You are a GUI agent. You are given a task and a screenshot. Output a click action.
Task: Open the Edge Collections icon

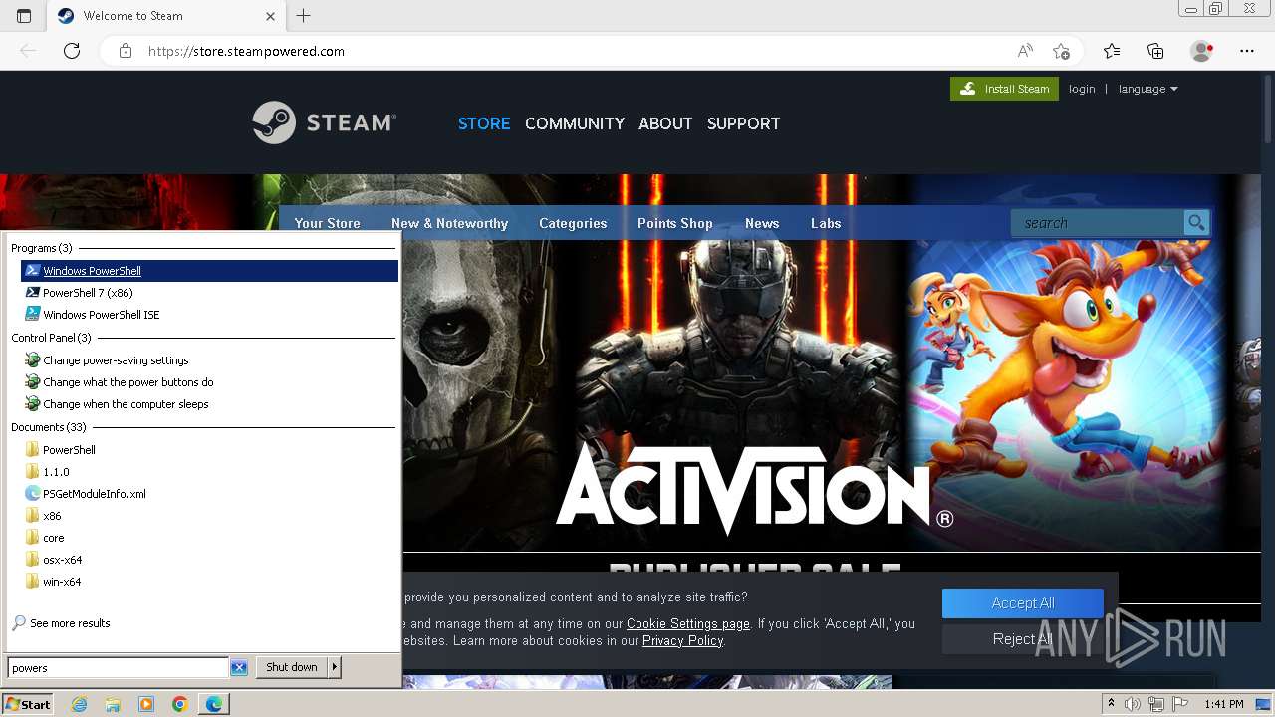pos(1155,51)
